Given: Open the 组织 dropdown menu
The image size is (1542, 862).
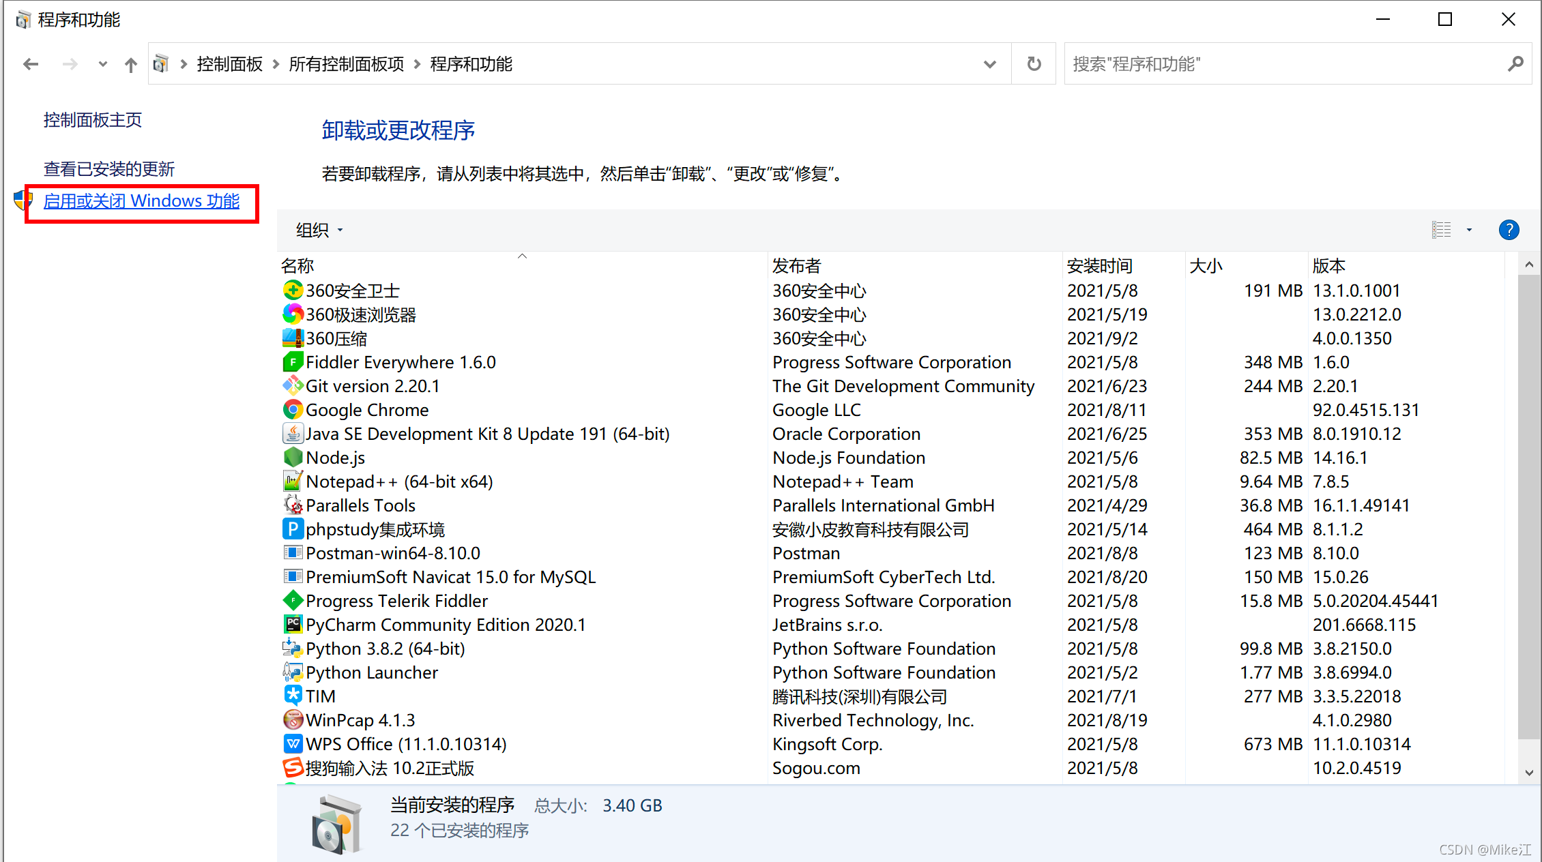Looking at the screenshot, I should 319,231.
